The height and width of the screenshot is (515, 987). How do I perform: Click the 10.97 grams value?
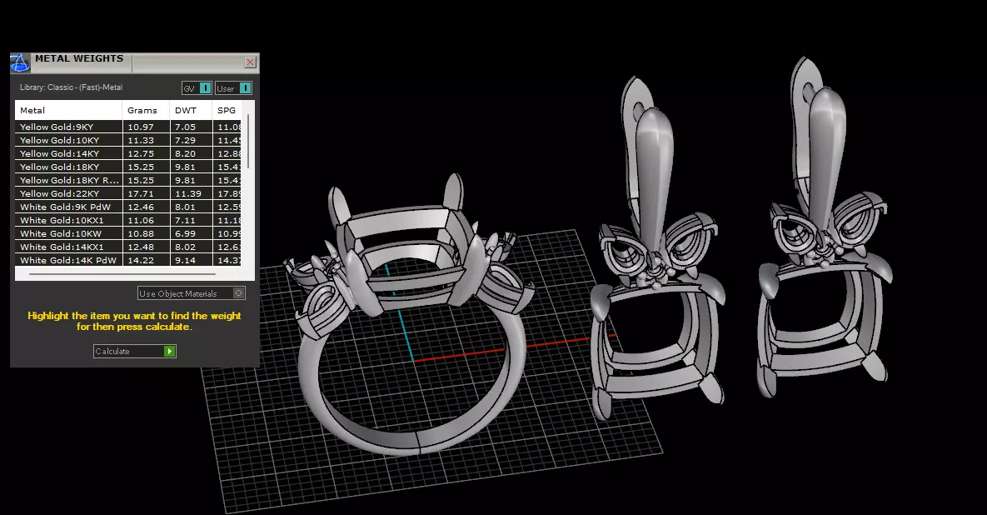click(141, 127)
